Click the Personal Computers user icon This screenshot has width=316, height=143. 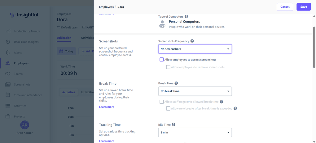[162, 24]
